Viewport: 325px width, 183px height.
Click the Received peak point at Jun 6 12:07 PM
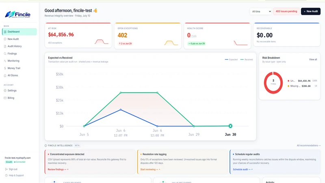pyautogui.click(x=121, y=93)
